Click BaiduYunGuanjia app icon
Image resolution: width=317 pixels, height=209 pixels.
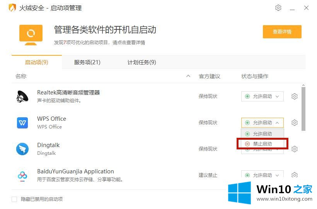(22, 175)
